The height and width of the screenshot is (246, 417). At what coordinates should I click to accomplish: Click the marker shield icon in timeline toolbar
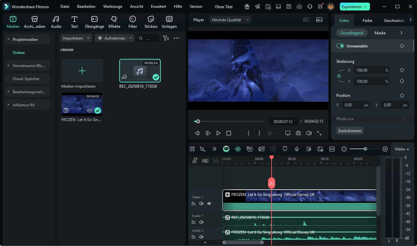tap(285, 149)
